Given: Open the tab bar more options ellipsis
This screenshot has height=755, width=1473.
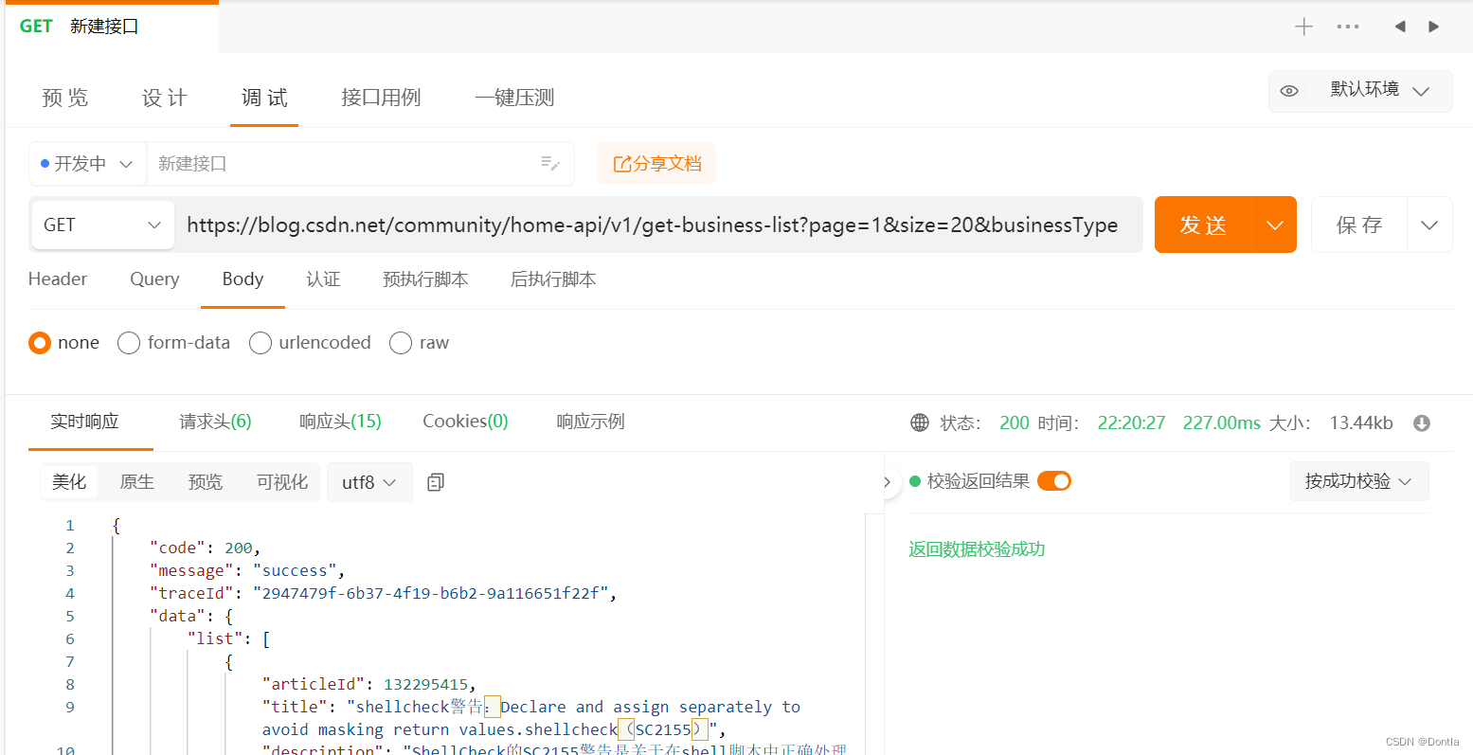Looking at the screenshot, I should pos(1348,27).
